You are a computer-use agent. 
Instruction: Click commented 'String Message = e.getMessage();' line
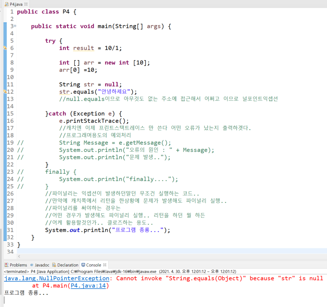tap(115, 143)
